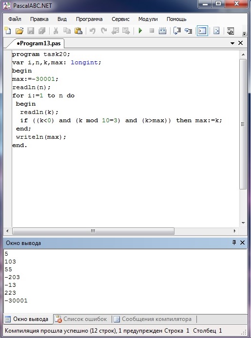
Task: Open the Программа menu
Action: click(89, 19)
